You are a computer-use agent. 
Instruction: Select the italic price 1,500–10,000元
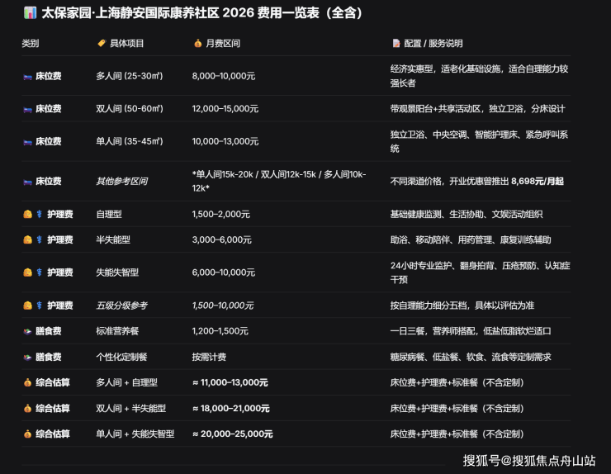(x=223, y=306)
